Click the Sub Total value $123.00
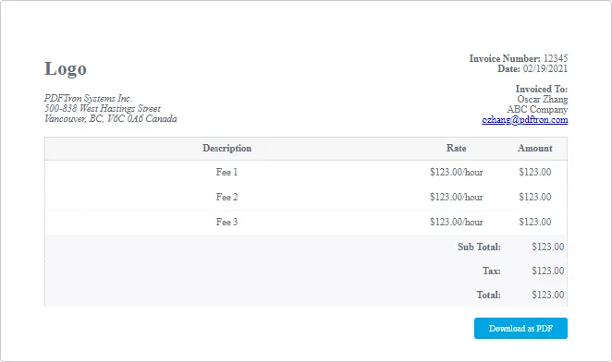Image resolution: width=612 pixels, height=362 pixels. click(x=547, y=247)
